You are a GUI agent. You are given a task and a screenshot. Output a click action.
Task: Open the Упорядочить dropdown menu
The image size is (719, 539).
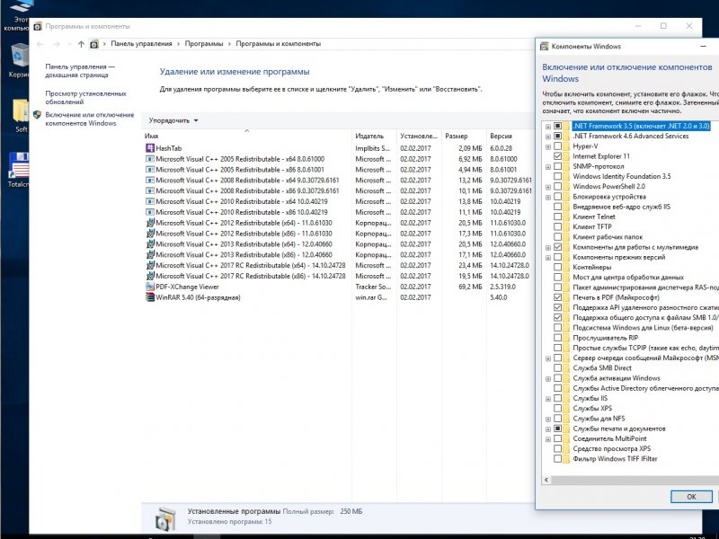173,120
